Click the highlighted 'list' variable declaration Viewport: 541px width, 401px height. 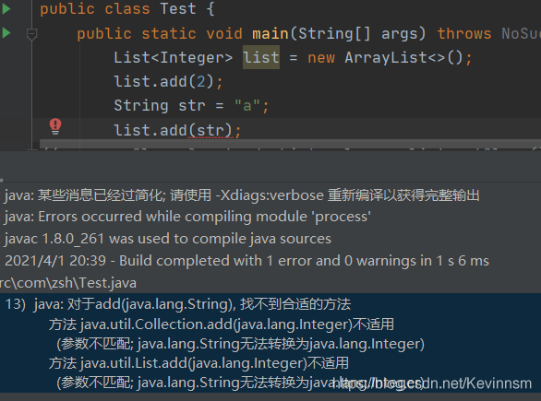[261, 57]
